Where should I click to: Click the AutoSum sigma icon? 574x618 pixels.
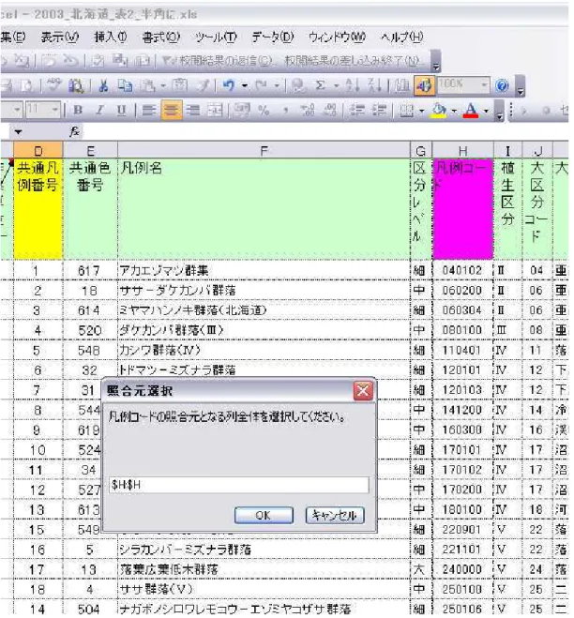pos(321,85)
